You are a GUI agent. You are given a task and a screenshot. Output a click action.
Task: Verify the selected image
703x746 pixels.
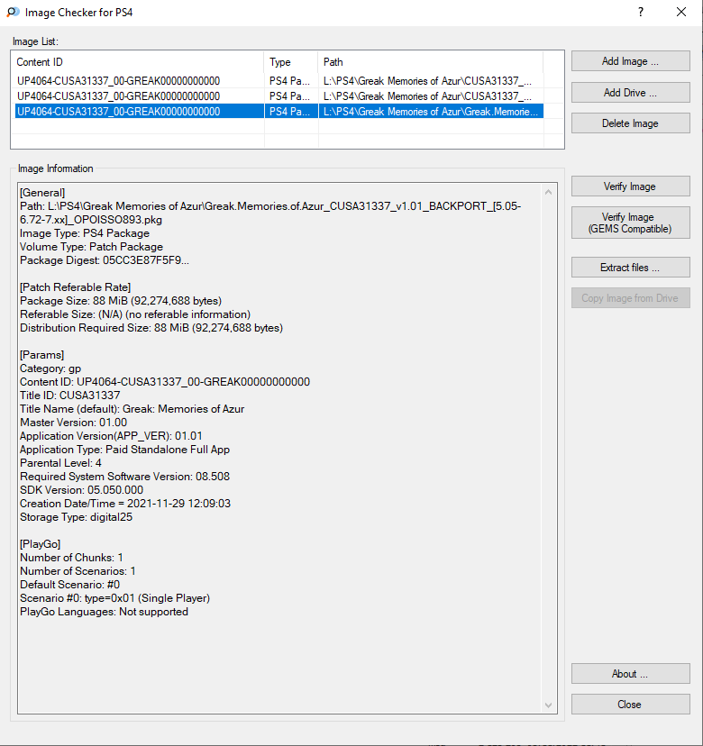(x=630, y=186)
